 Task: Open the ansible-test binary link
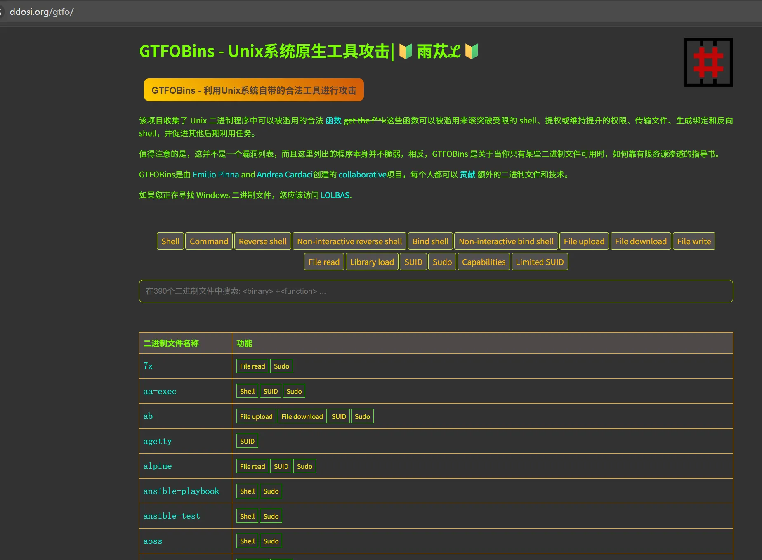[x=171, y=516]
